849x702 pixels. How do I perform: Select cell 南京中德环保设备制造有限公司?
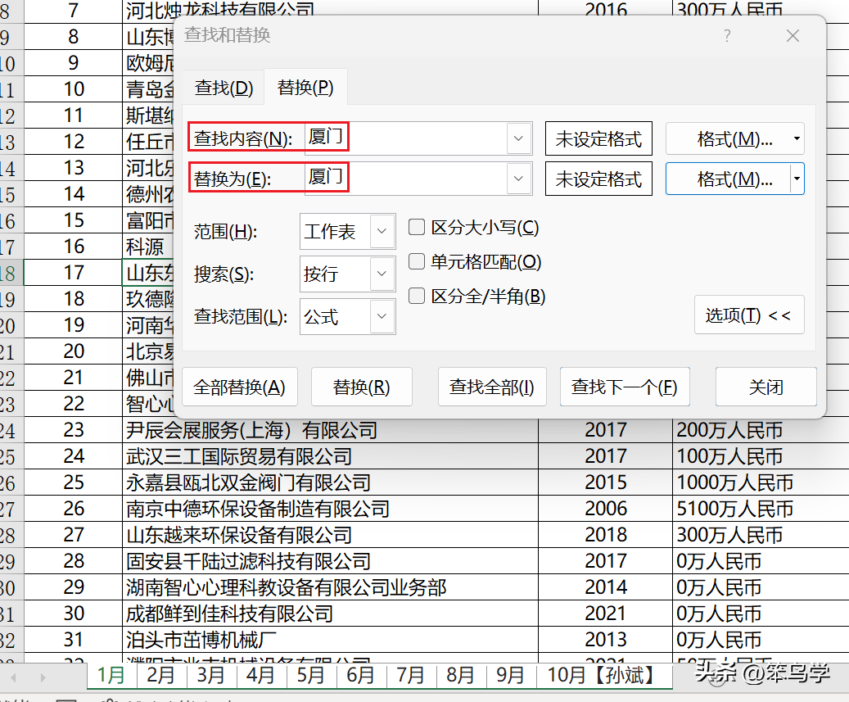tap(330, 509)
